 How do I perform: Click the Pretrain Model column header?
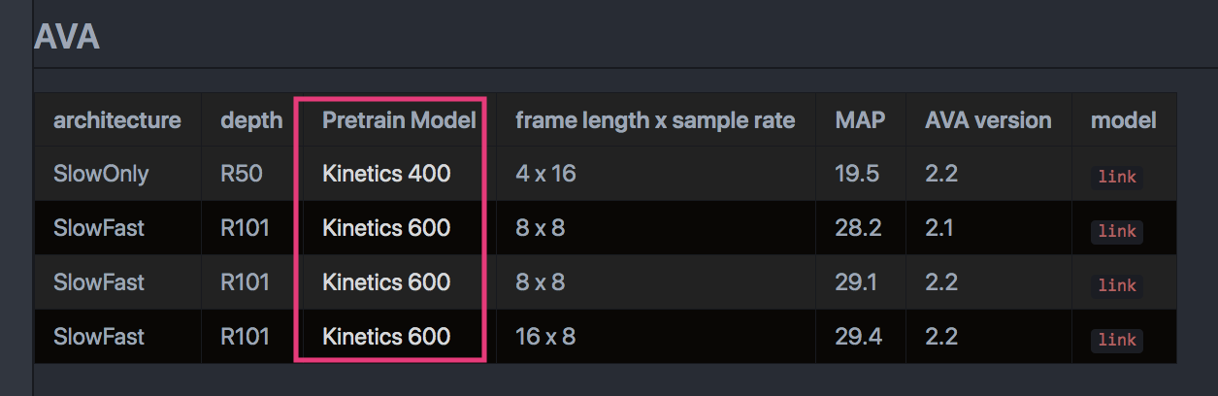pyautogui.click(x=399, y=120)
